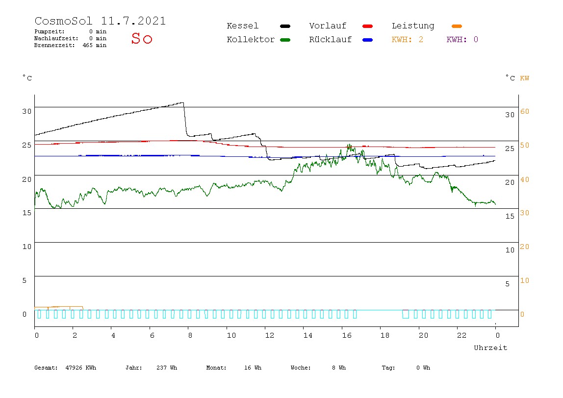The image size is (563, 398).
Task: Click the green Kollektor legend swatch
Action: click(x=285, y=40)
